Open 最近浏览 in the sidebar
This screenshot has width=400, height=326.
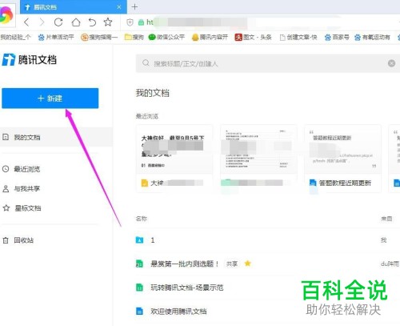[26, 169]
